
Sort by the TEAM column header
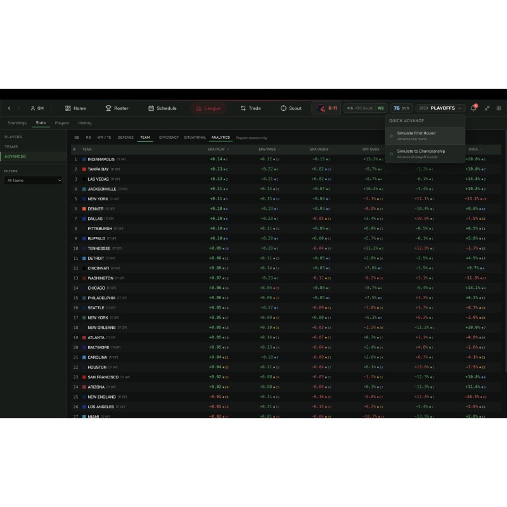tap(87, 150)
